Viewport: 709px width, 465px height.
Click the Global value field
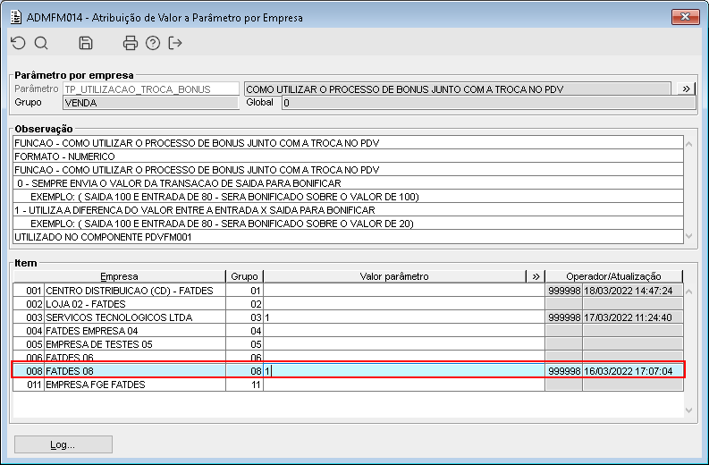click(x=488, y=103)
